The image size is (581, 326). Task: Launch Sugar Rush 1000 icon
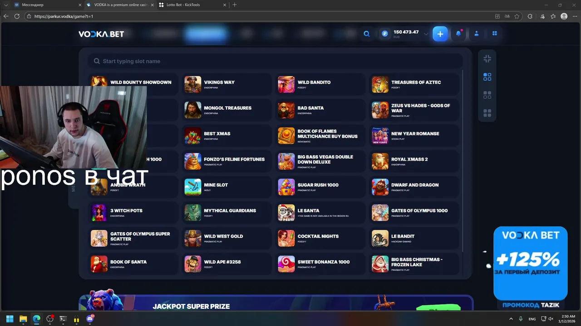[286, 187]
